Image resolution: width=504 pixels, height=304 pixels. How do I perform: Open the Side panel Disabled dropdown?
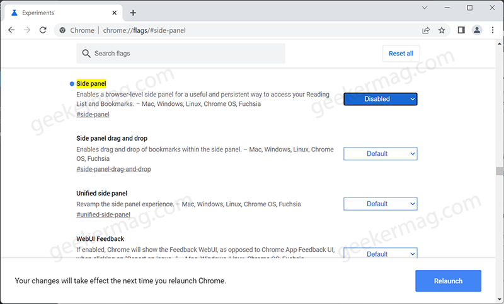381,99
